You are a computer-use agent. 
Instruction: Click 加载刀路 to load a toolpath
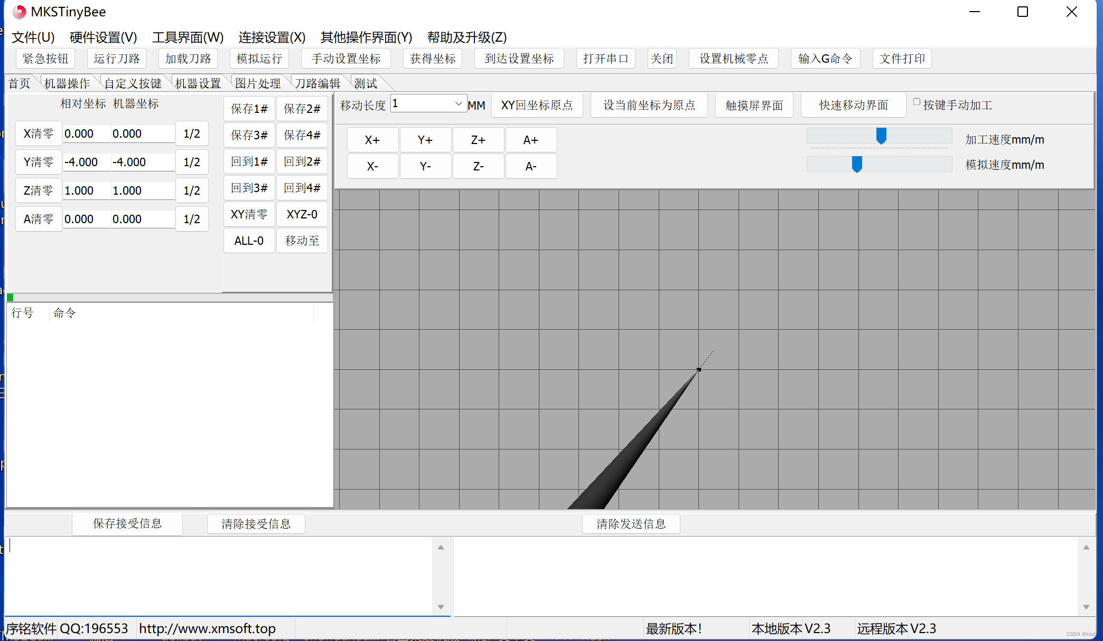(x=188, y=59)
